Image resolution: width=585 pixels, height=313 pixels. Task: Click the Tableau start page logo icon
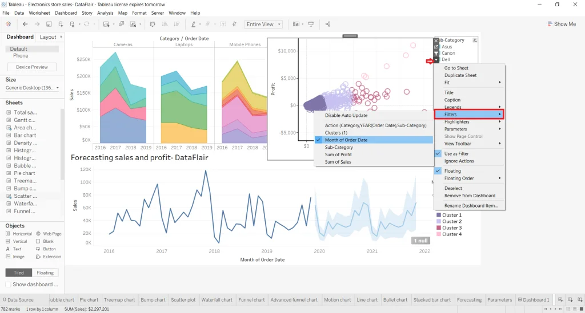coord(8,24)
